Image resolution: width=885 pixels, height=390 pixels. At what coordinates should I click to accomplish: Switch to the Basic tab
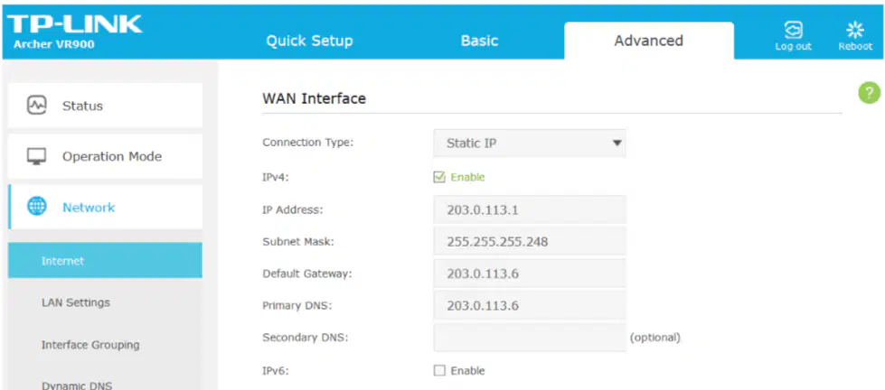(x=479, y=41)
